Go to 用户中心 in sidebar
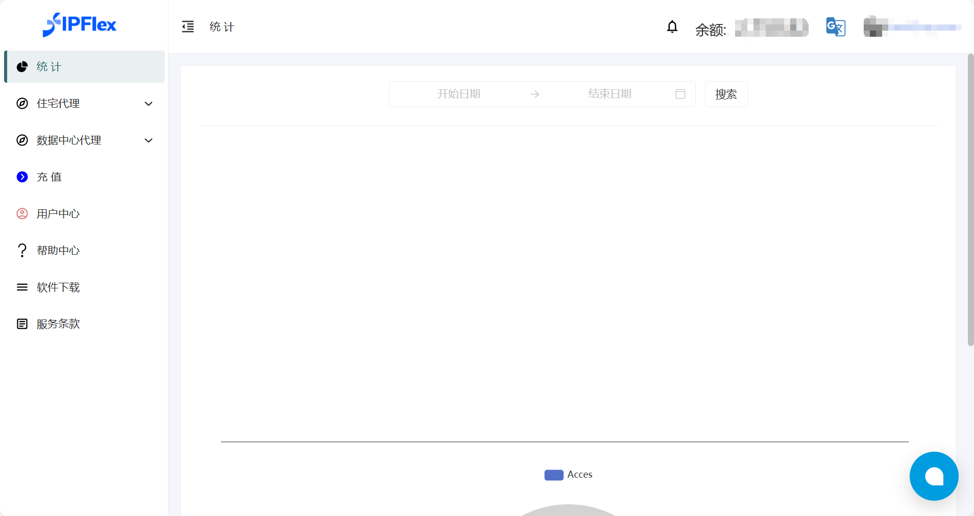This screenshot has height=516, width=974. coord(58,214)
